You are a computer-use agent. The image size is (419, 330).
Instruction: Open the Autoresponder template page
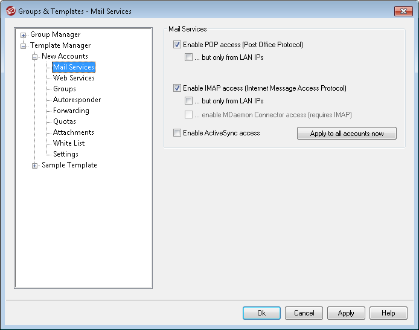[77, 100]
